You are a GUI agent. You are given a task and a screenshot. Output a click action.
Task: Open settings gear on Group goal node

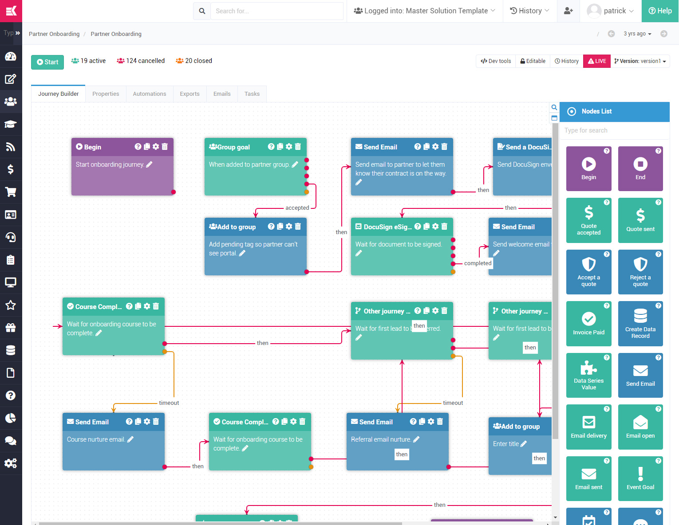[289, 147]
